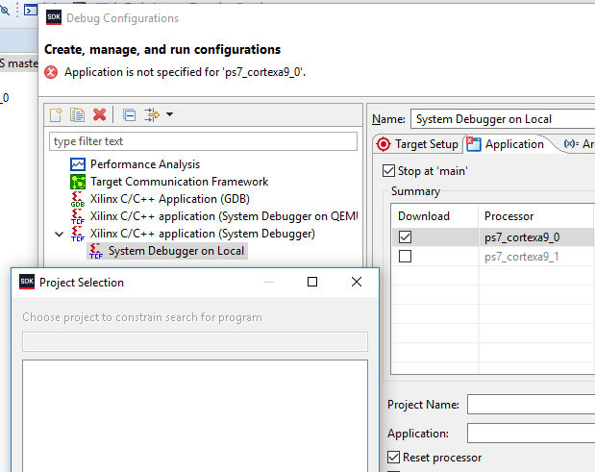Image resolution: width=595 pixels, height=472 pixels.
Task: Toggle the Stop at 'main' checkbox
Action: click(388, 171)
